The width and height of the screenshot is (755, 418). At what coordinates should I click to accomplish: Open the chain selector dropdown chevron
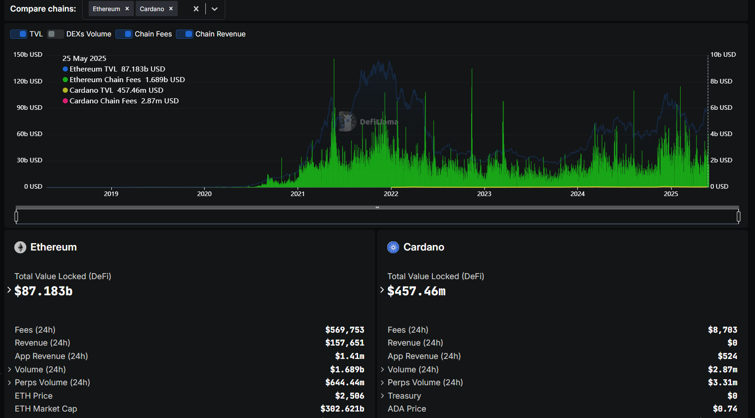pos(214,9)
